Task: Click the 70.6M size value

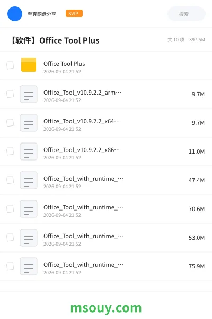Action: pyautogui.click(x=197, y=209)
